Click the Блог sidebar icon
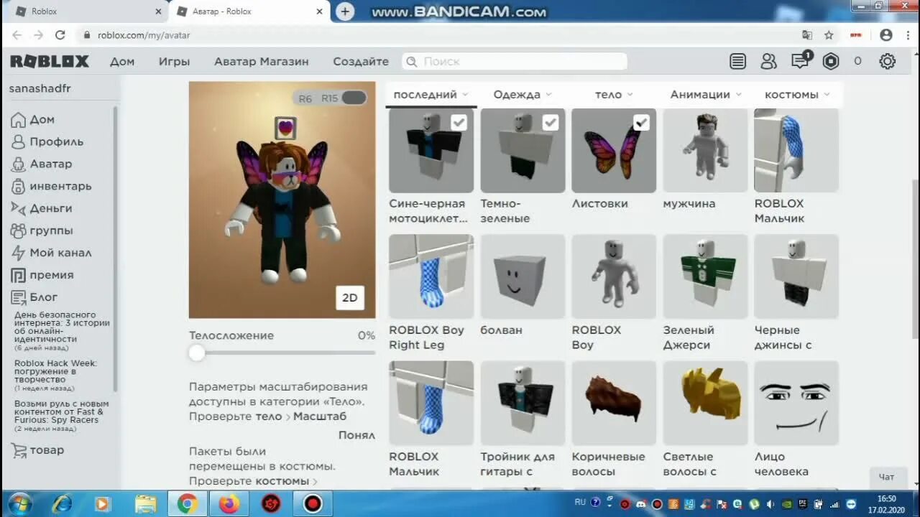The width and height of the screenshot is (920, 517). pos(18,297)
